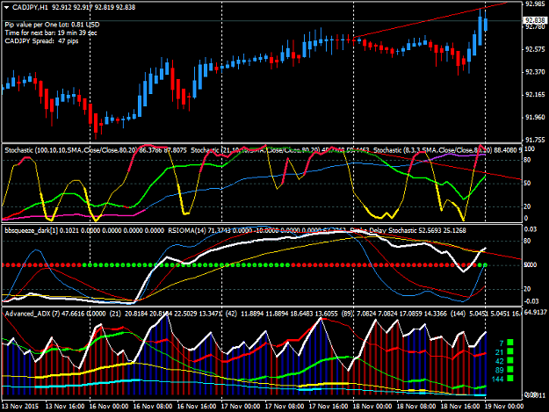The height and width of the screenshot is (412, 549).
Task: Click the '13 Nov 16:00' time axis label
Action: pyautogui.click(x=65, y=407)
